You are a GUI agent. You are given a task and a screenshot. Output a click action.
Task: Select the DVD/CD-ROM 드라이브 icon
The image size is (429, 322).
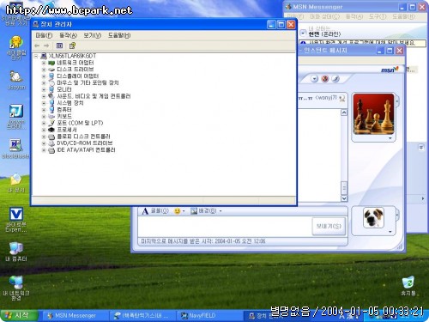[51, 143]
